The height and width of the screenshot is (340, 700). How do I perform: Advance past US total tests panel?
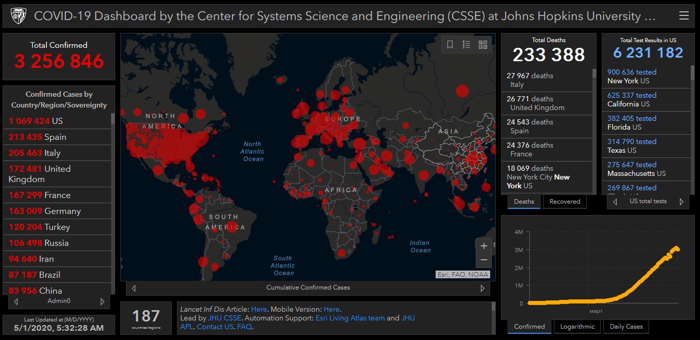(681, 202)
